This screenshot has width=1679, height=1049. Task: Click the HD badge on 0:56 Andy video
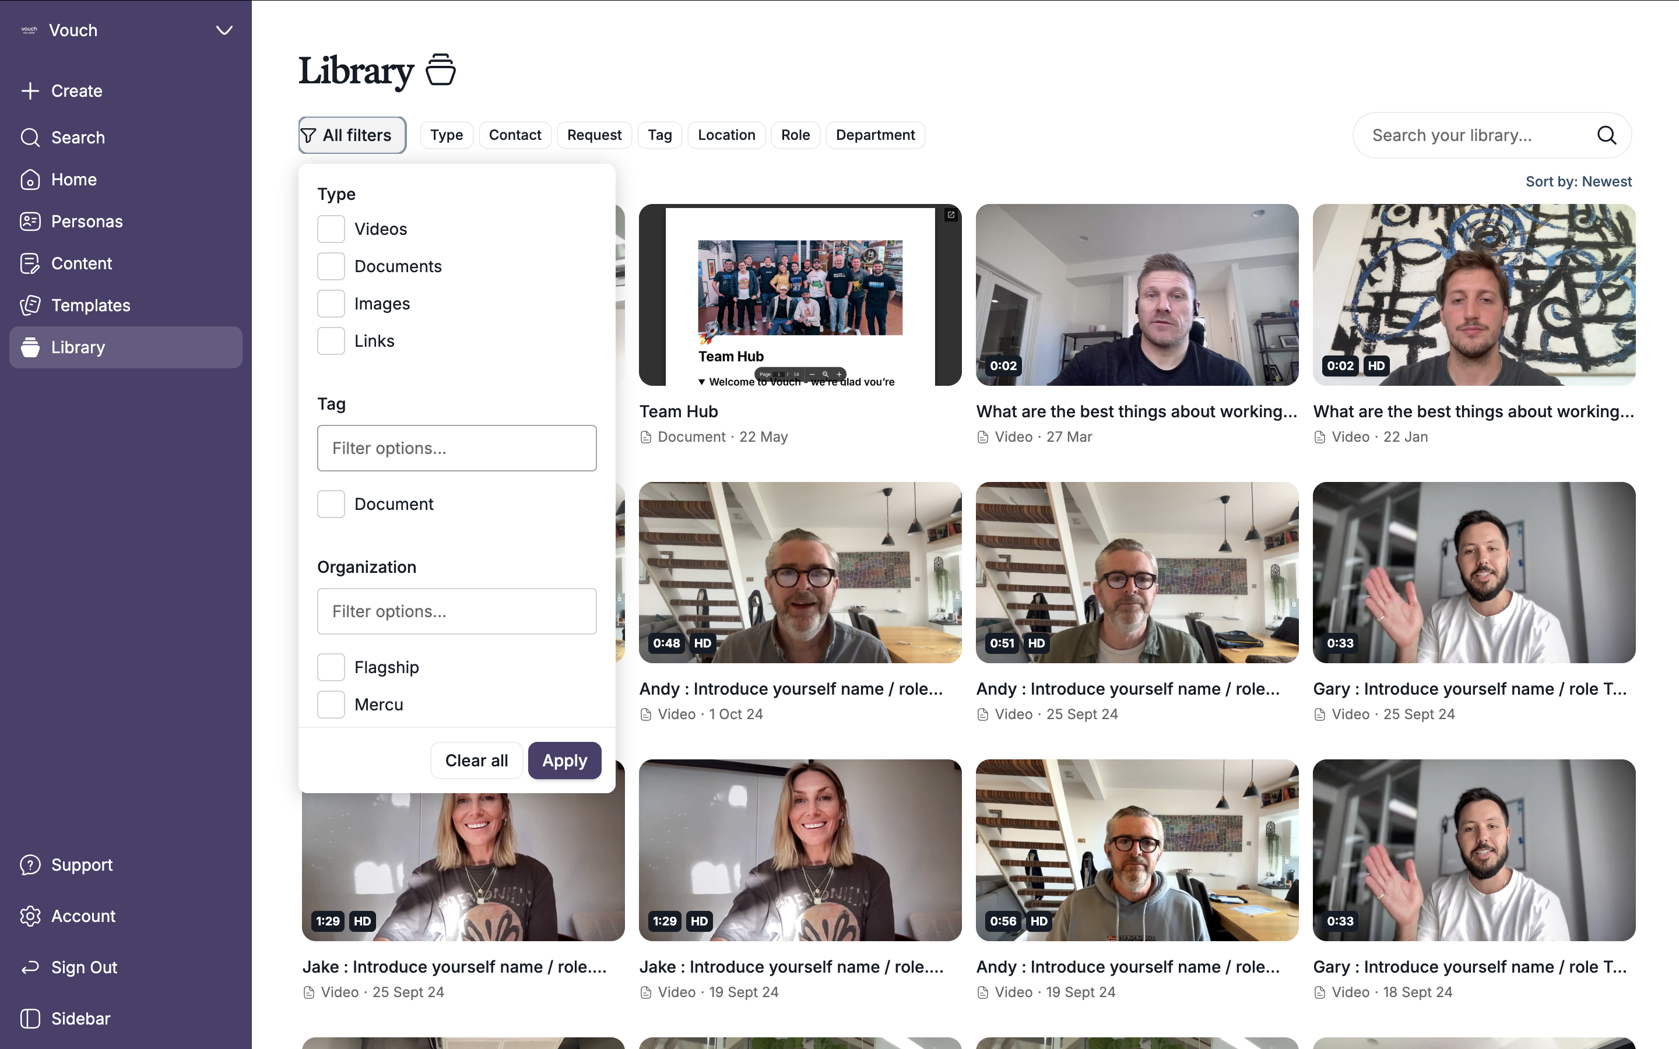tap(1039, 921)
